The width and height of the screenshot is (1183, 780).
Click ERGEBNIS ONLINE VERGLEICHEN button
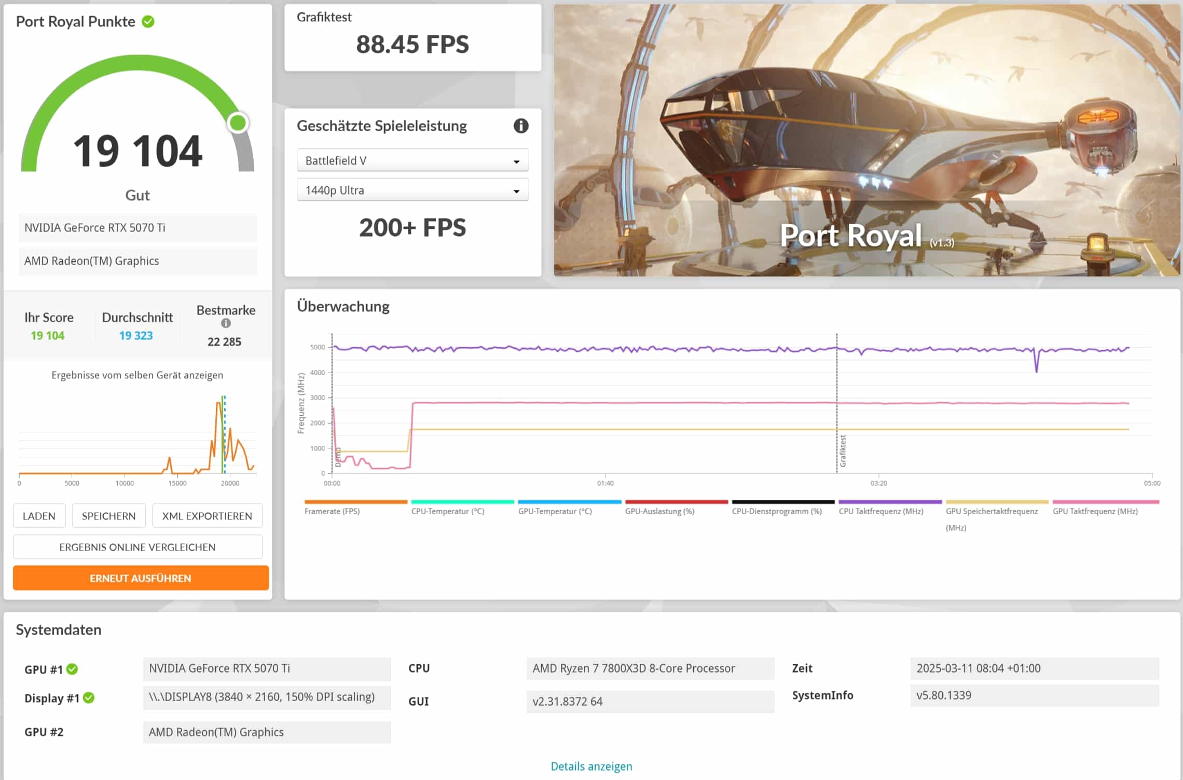[137, 547]
